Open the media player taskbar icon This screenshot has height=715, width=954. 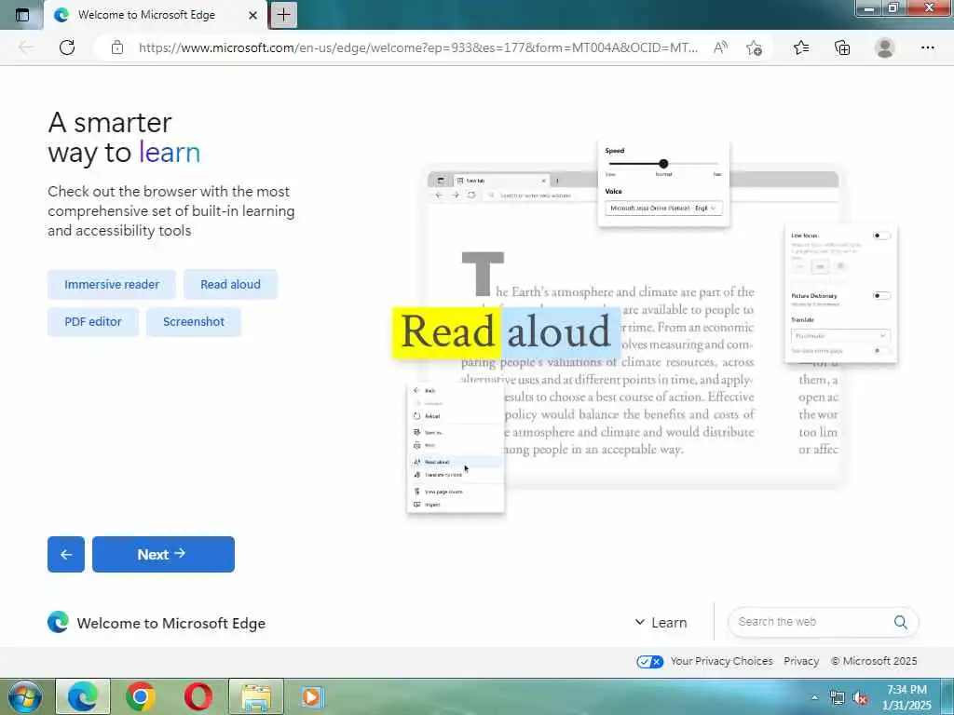coord(313,696)
